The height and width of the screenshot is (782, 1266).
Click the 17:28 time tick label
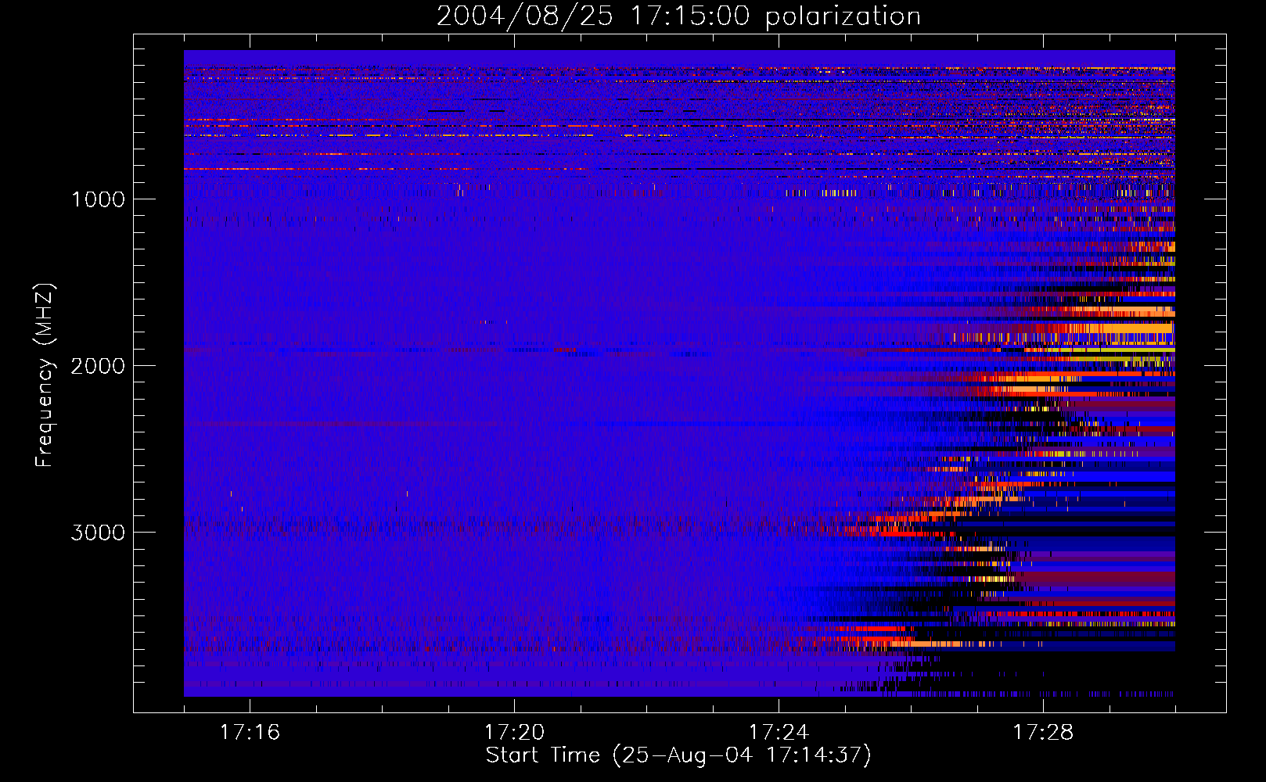coord(1043,733)
